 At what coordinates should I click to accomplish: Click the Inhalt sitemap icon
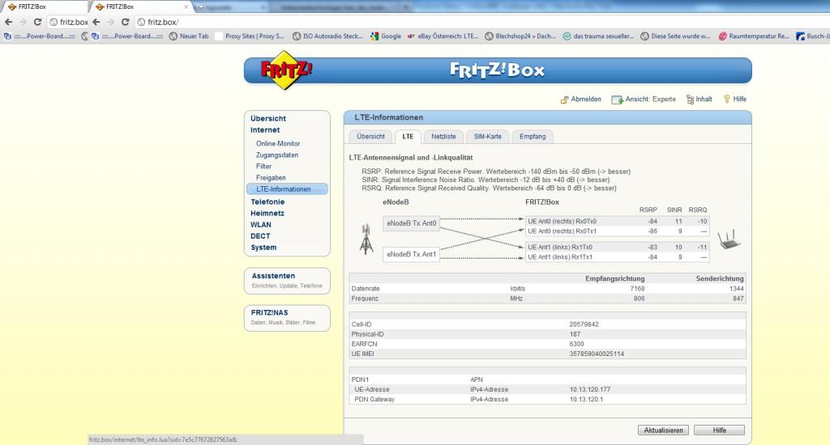(690, 100)
